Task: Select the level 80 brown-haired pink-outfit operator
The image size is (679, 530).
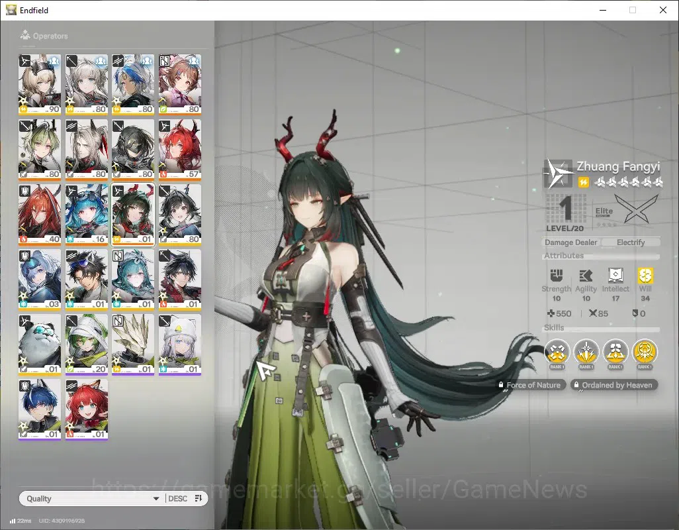Action: pos(180,84)
